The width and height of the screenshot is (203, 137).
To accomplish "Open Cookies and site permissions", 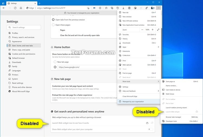I will [x=24, y=54].
